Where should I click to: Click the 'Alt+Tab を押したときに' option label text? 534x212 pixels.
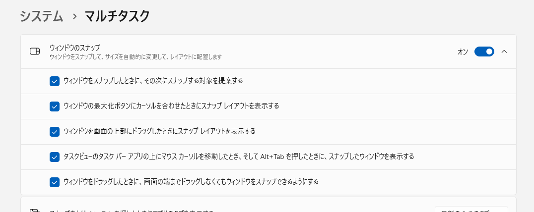239,157
